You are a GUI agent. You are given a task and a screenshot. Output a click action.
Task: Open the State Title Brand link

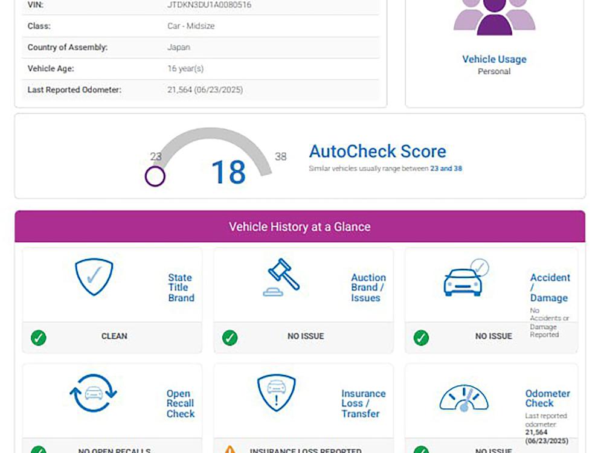click(x=181, y=288)
